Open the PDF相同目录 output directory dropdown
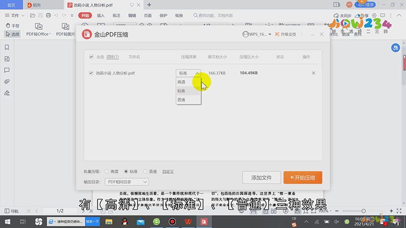The width and height of the screenshot is (406, 228). [x=127, y=182]
